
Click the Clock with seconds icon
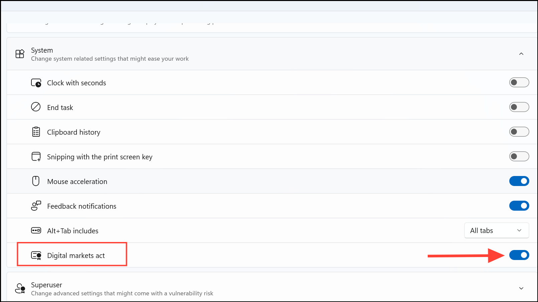pyautogui.click(x=35, y=82)
